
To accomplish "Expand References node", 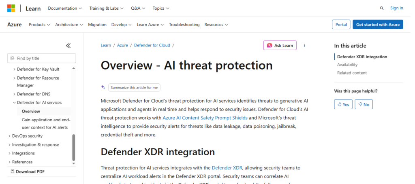I will pos(10,162).
